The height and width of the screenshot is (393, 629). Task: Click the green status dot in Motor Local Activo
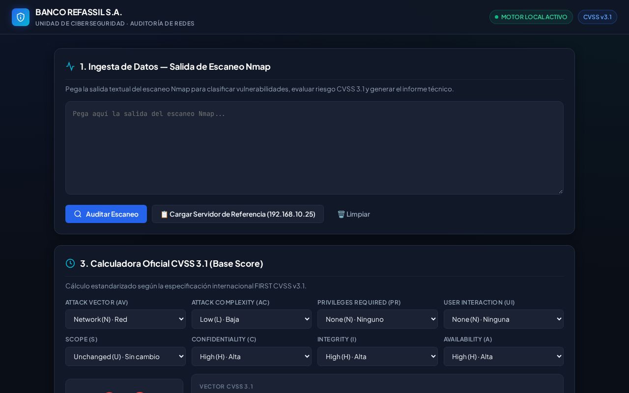[x=496, y=17]
